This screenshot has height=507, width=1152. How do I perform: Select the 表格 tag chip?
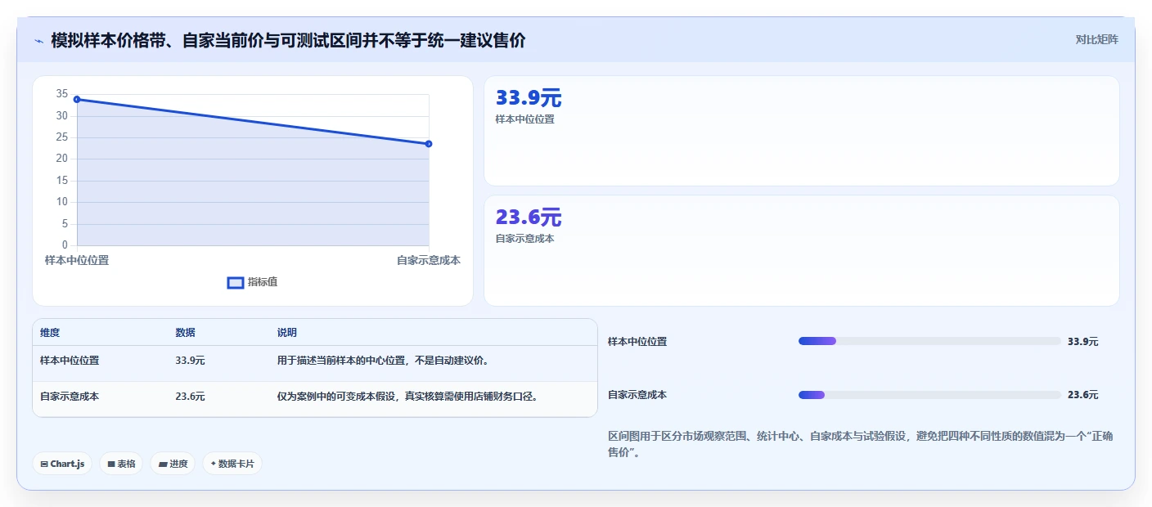[x=121, y=464]
